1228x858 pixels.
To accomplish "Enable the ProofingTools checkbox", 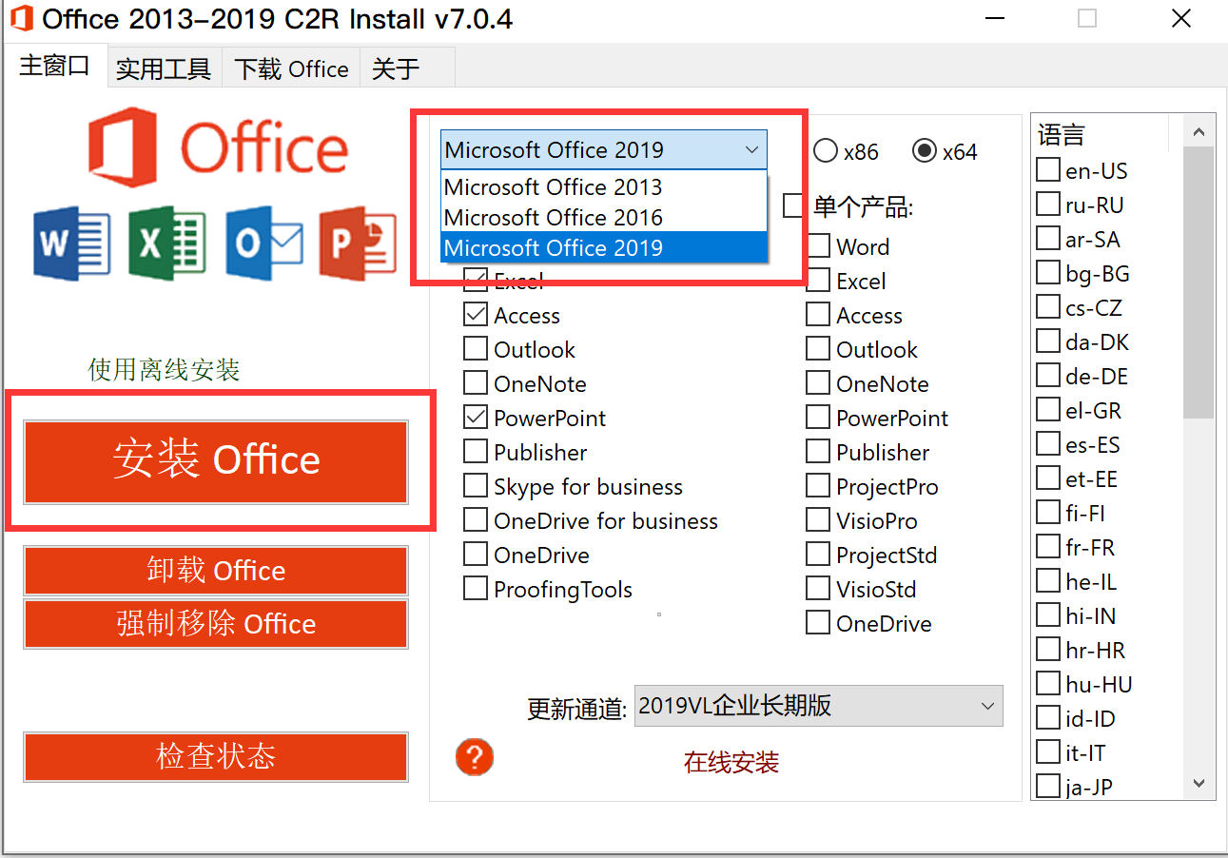I will (x=476, y=589).
